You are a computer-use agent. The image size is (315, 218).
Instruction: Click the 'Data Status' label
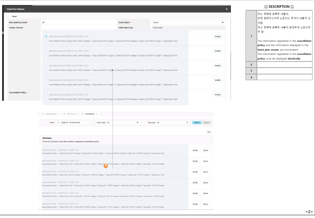(x=124, y=22)
